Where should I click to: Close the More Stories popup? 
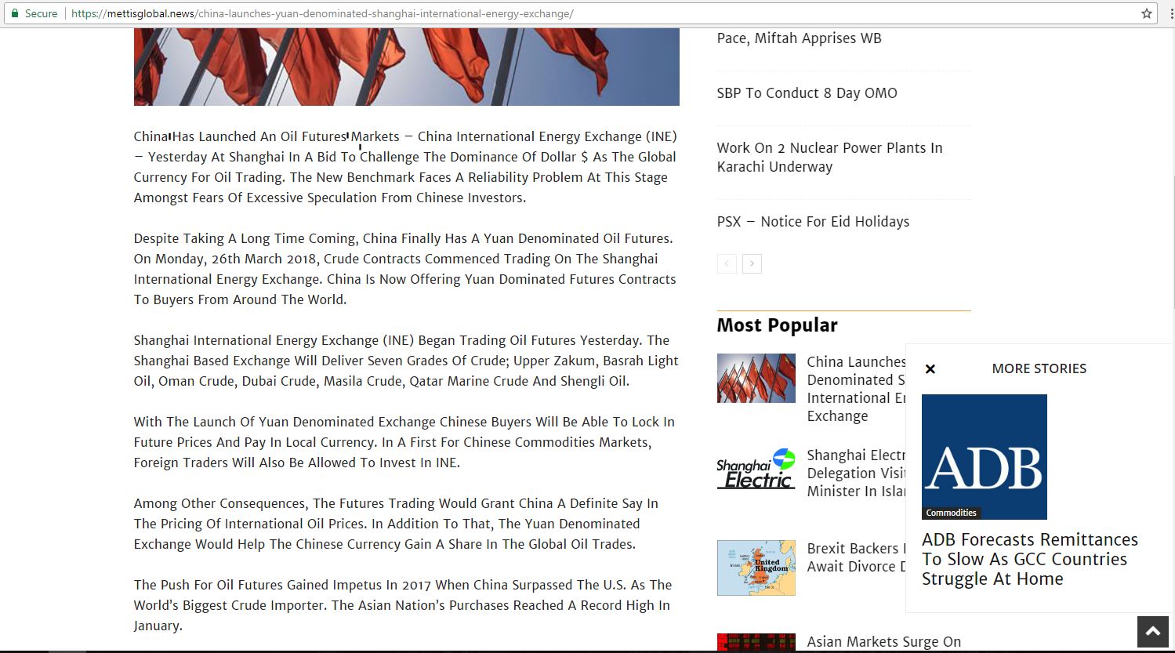point(930,368)
